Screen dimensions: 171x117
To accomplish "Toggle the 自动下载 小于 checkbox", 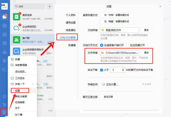I will pyautogui.click(x=101, y=70).
